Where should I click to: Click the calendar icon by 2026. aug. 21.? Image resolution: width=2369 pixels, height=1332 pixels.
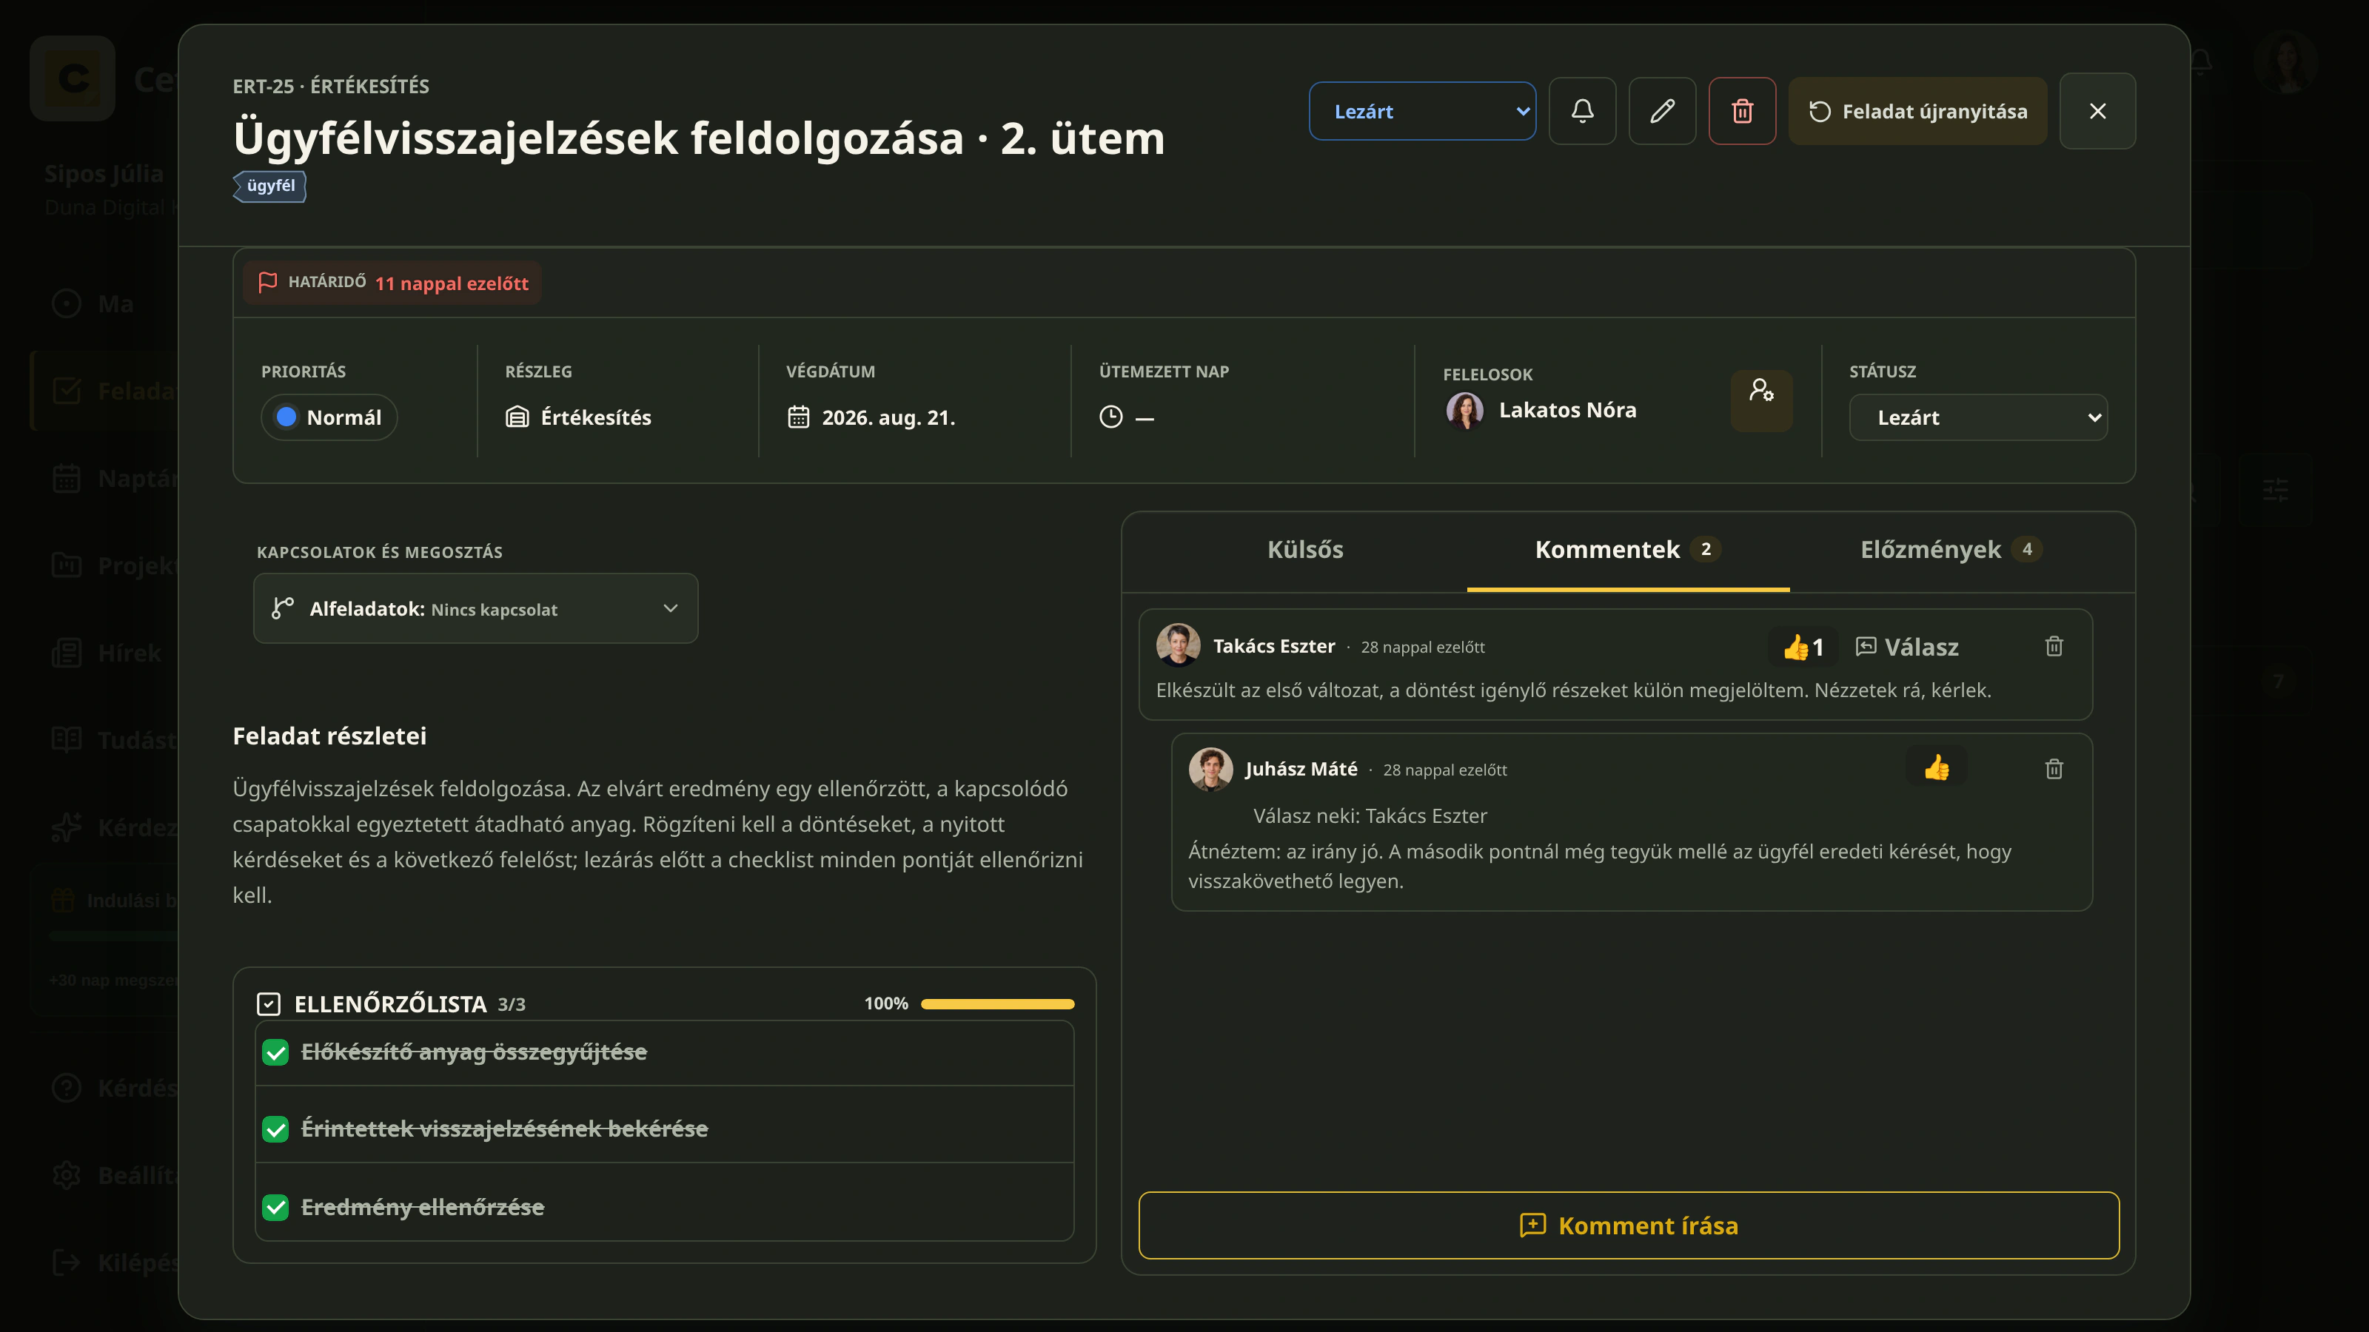tap(798, 417)
